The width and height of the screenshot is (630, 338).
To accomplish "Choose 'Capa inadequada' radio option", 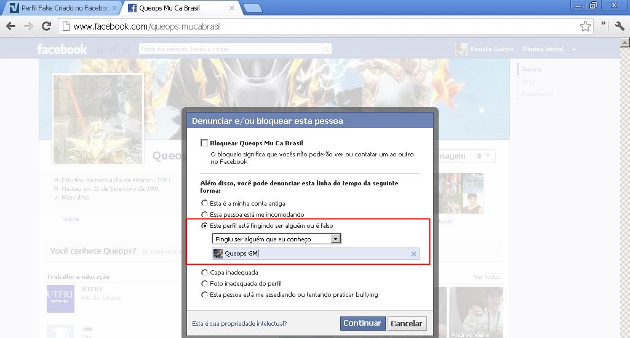I will tap(205, 272).
